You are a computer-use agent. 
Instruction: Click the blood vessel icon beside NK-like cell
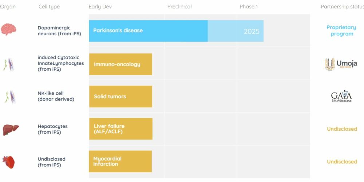9,97
